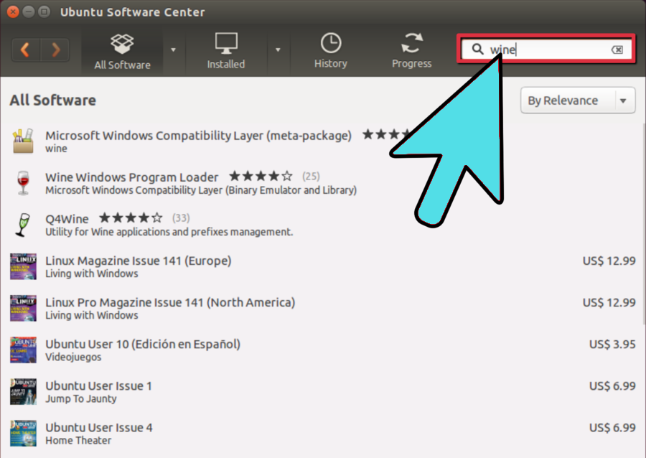This screenshot has height=458, width=646.
Task: Select Ubuntu User Issue 4 entry
Action: point(323,434)
